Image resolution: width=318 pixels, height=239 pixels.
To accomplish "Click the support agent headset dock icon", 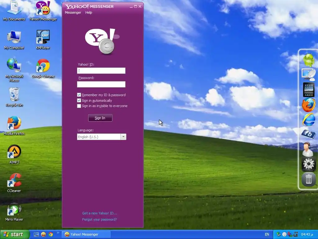I will (308, 149).
